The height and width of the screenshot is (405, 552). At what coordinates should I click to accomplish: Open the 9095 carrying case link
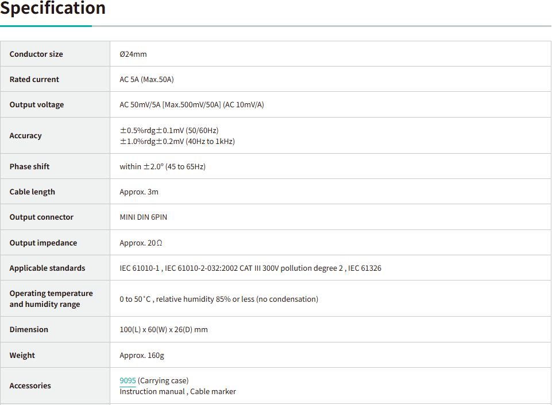[x=128, y=380]
